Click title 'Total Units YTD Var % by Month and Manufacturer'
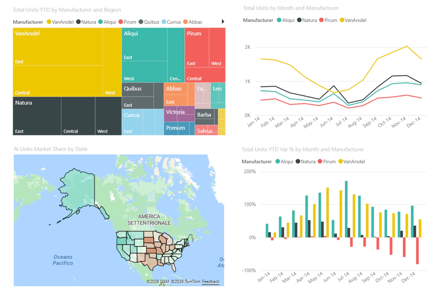 (x=303, y=149)
